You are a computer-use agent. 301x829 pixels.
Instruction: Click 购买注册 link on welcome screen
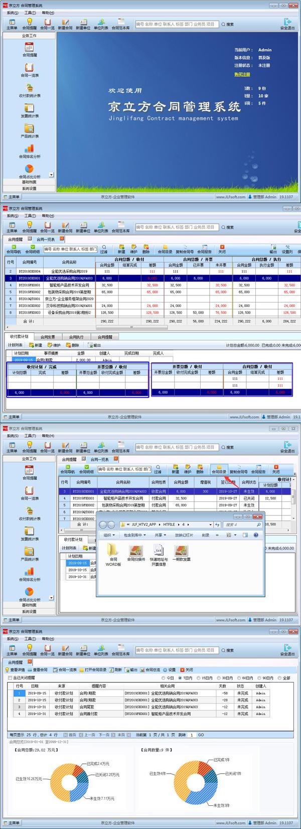point(242,74)
